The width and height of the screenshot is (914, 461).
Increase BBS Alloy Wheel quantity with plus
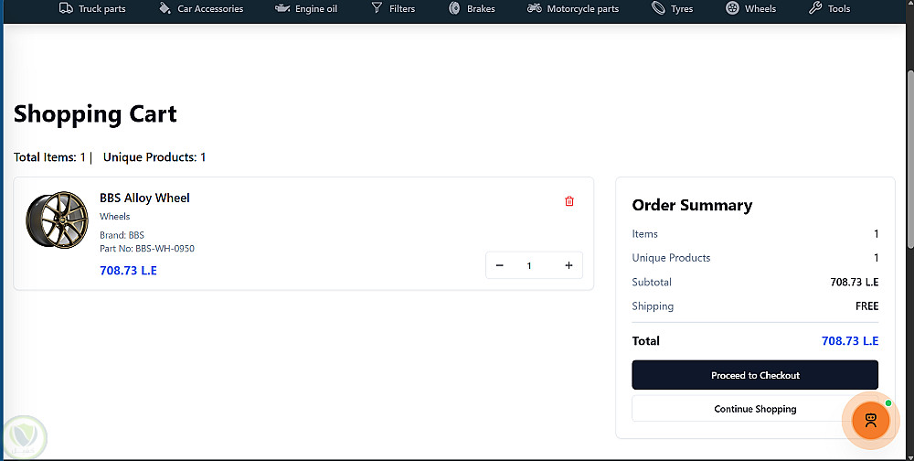(569, 265)
